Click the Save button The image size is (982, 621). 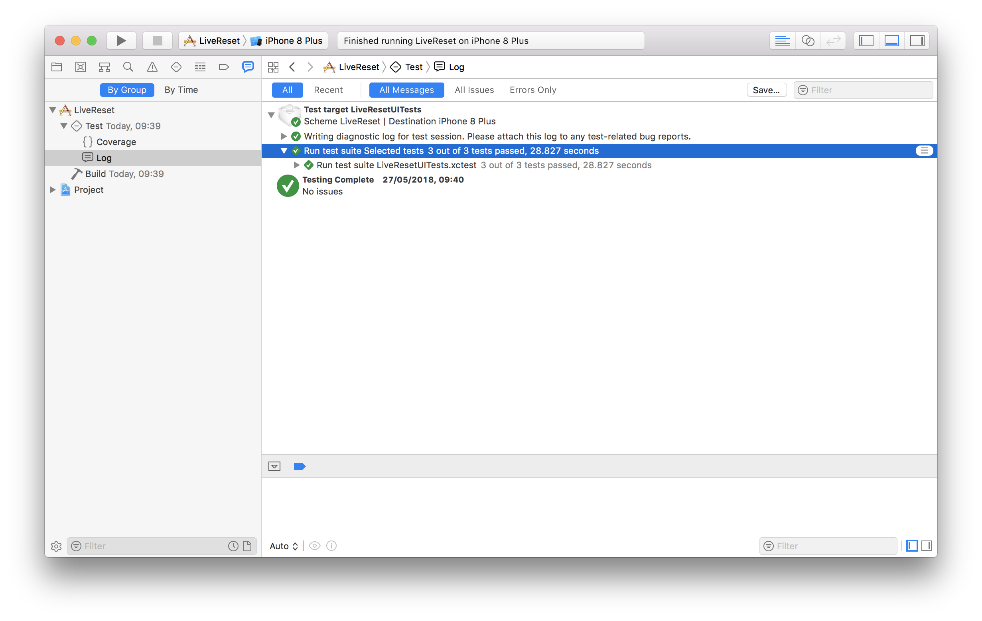[x=767, y=89]
